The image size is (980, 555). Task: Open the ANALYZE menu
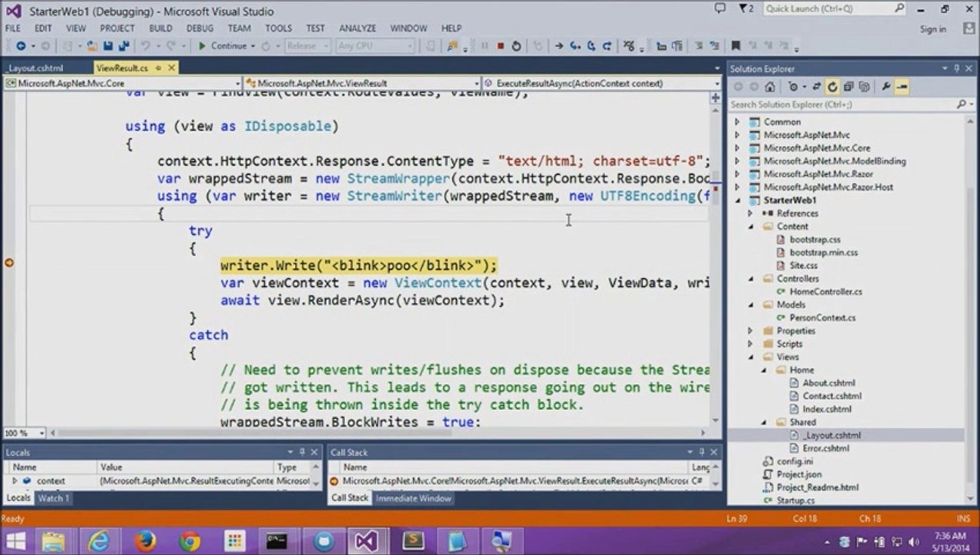357,29
